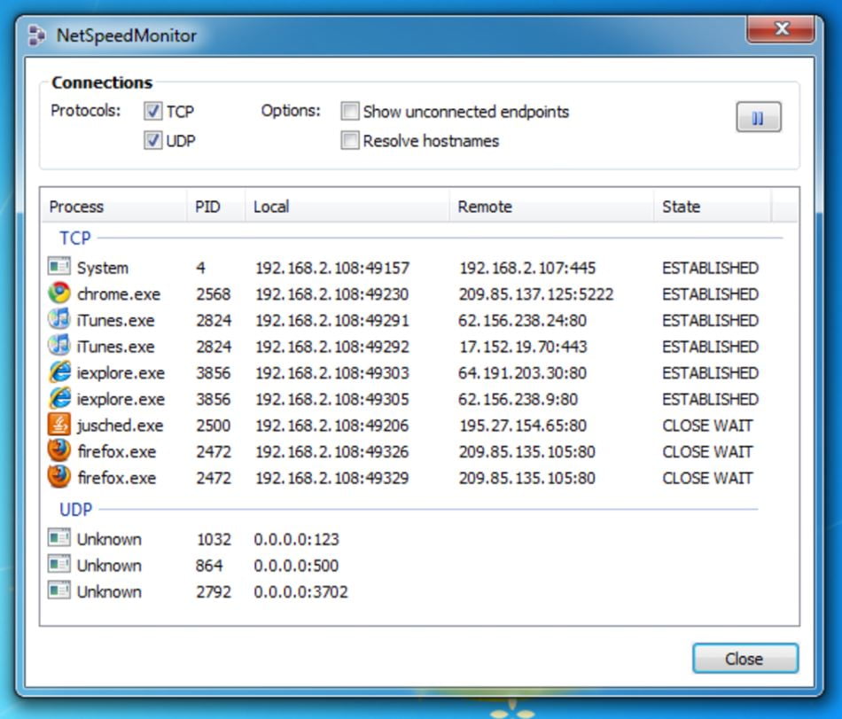Click PID 2568 cell
The image size is (842, 719).
[x=214, y=293]
